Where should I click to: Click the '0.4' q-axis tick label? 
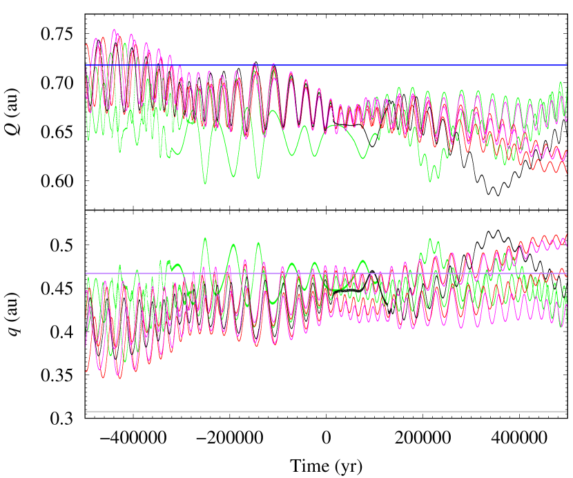click(x=61, y=332)
